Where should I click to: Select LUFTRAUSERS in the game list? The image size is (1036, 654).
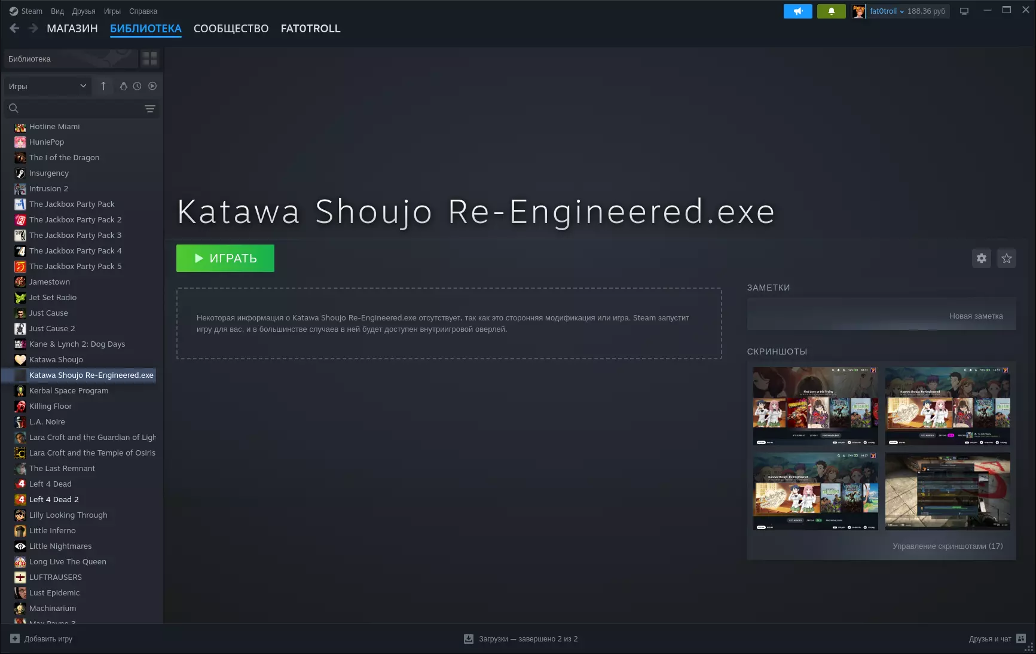tap(56, 577)
